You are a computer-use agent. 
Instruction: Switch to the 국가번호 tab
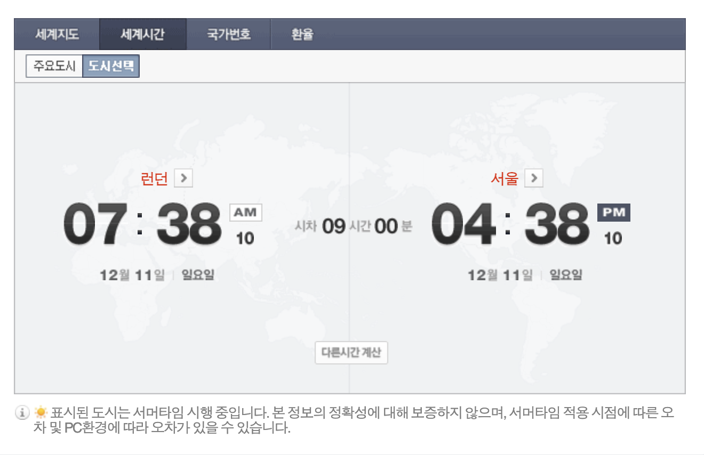[x=229, y=35]
